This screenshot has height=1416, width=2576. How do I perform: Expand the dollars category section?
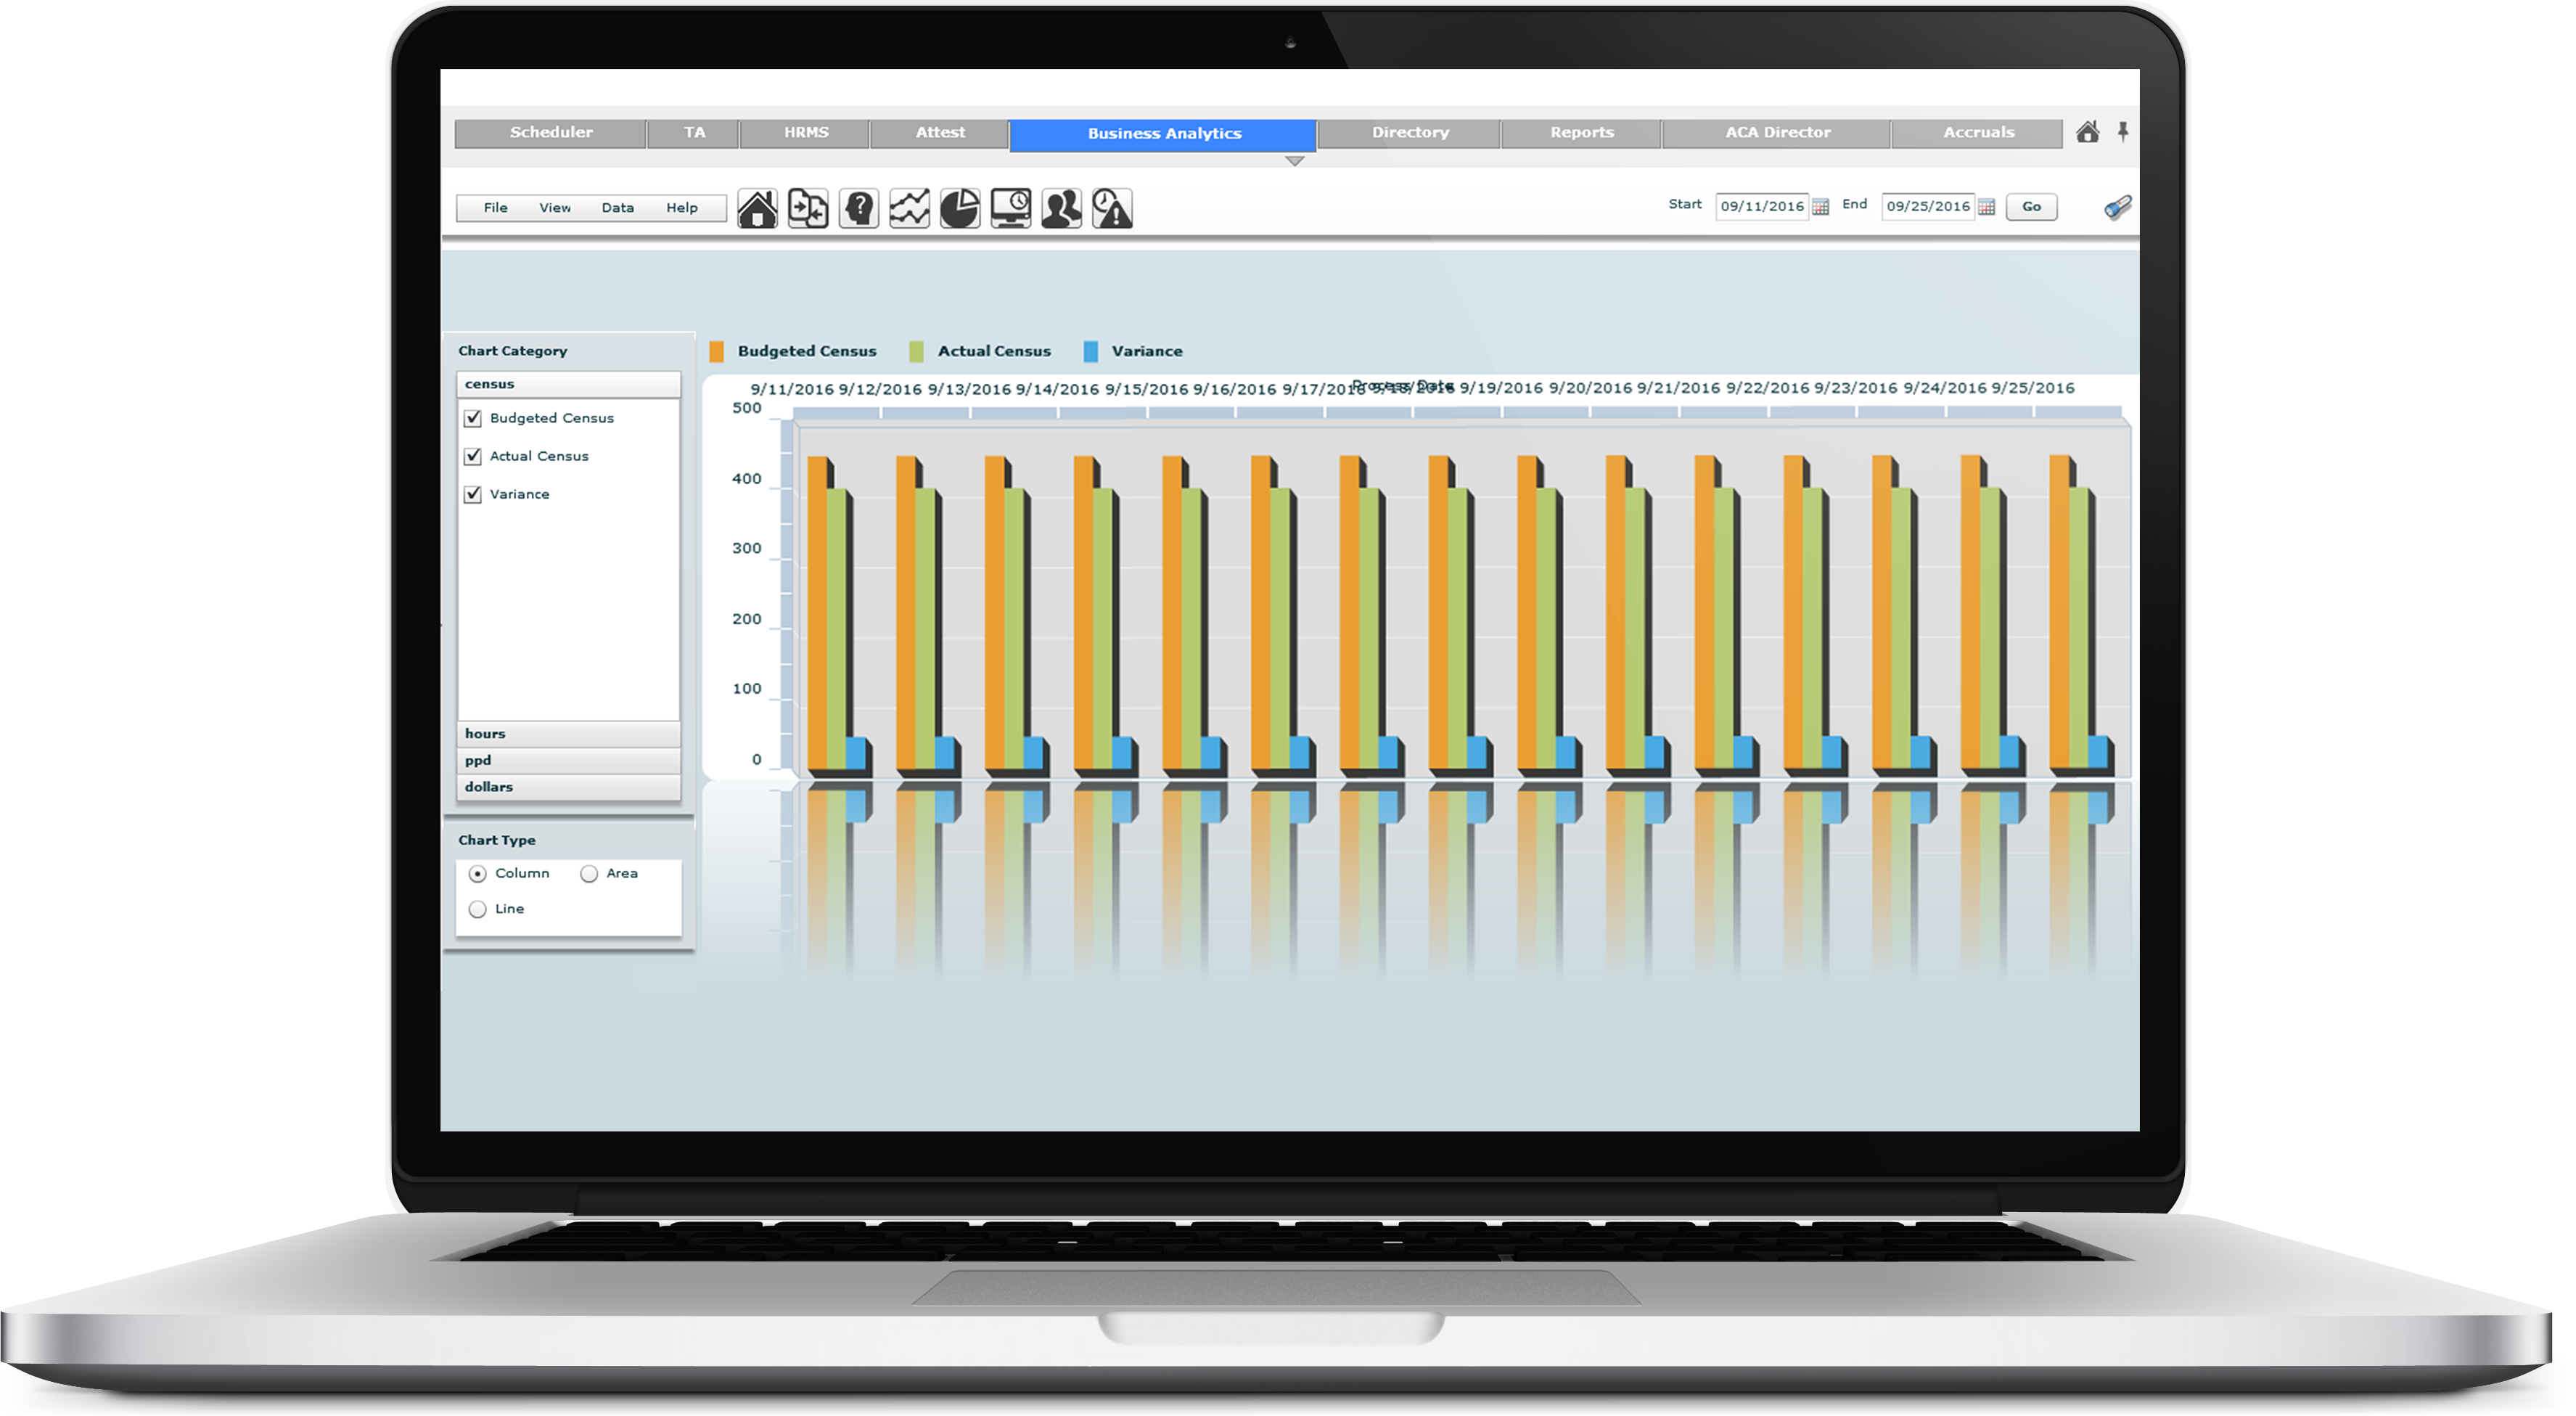(568, 787)
